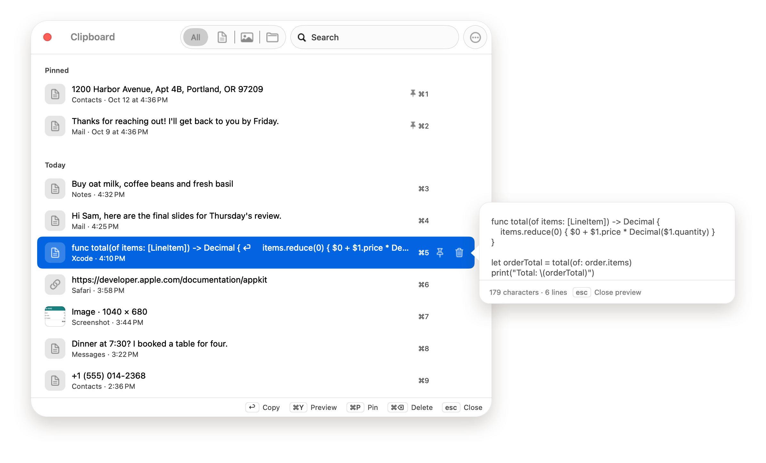This screenshot has height=463, width=766.
Task: Select the 1200 Harbor Avenue pinned entry
Action: point(256,94)
